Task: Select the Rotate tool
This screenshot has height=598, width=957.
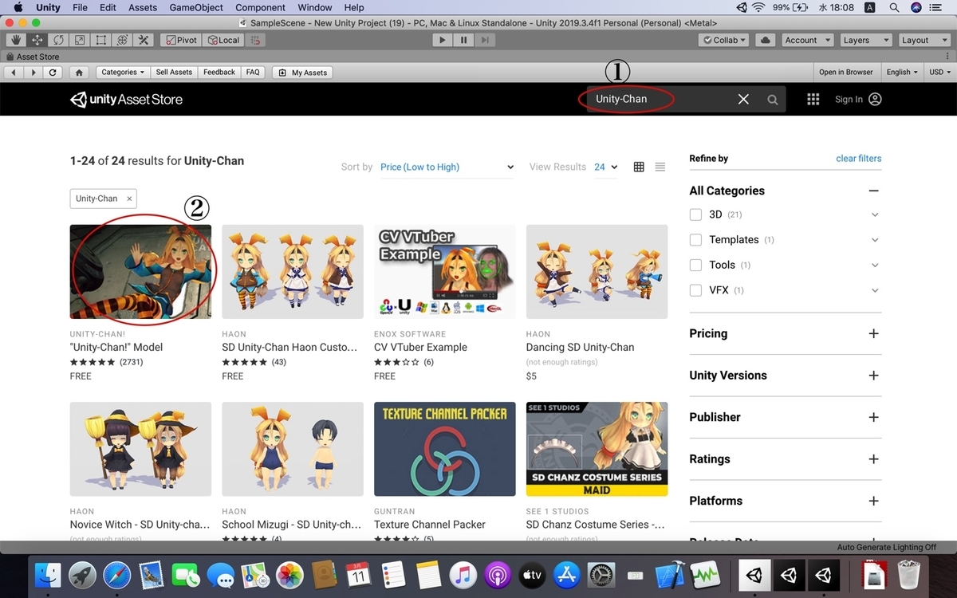Action: point(59,40)
